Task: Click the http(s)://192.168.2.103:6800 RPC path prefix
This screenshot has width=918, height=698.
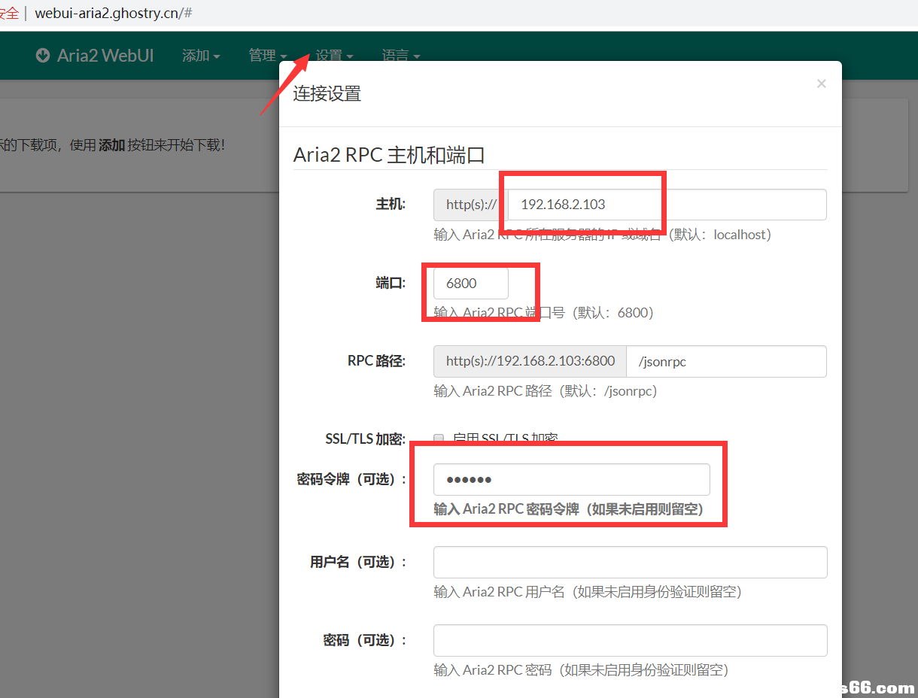Action: click(530, 361)
